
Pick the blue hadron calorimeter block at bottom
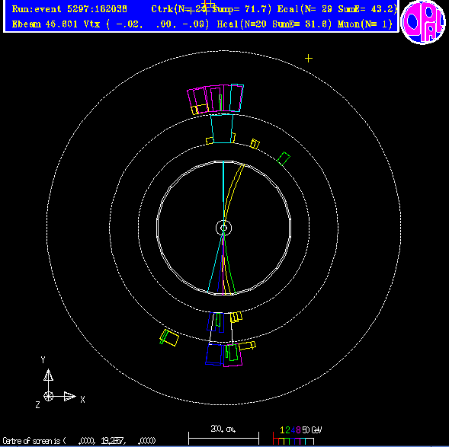point(214,354)
